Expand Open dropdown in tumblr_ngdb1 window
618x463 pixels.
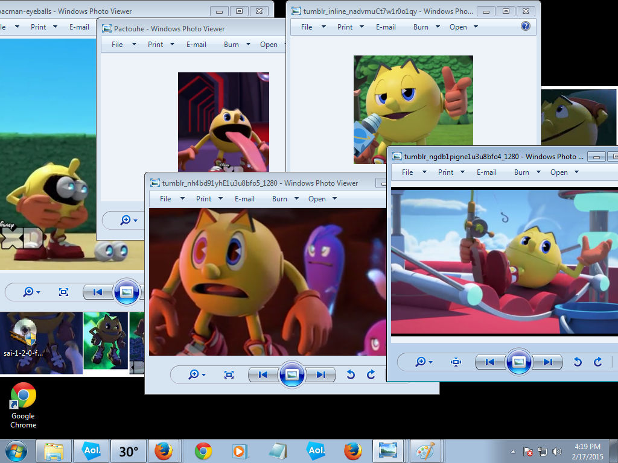tap(576, 172)
